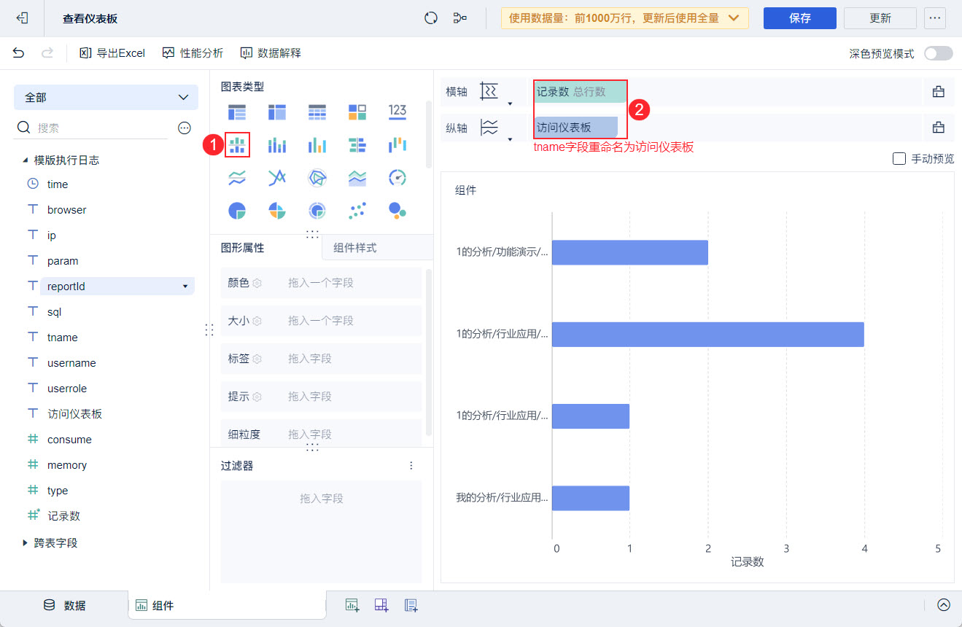Select the username field in the list

(71, 363)
